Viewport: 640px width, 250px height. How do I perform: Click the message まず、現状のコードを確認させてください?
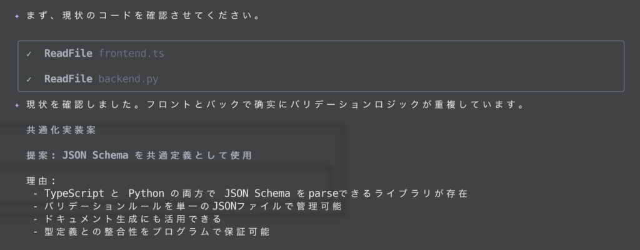(143, 16)
